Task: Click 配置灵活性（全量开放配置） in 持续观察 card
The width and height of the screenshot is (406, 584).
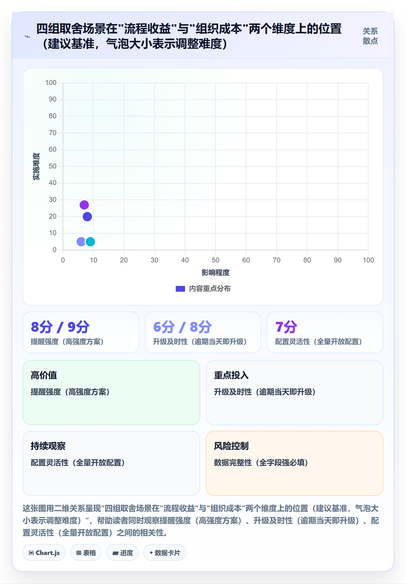Action: point(78,463)
